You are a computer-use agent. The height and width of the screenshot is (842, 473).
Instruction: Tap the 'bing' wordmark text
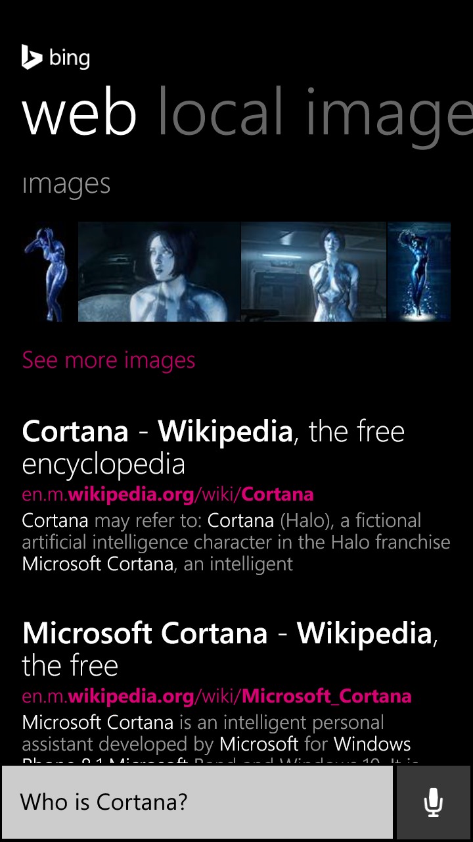pyautogui.click(x=69, y=59)
